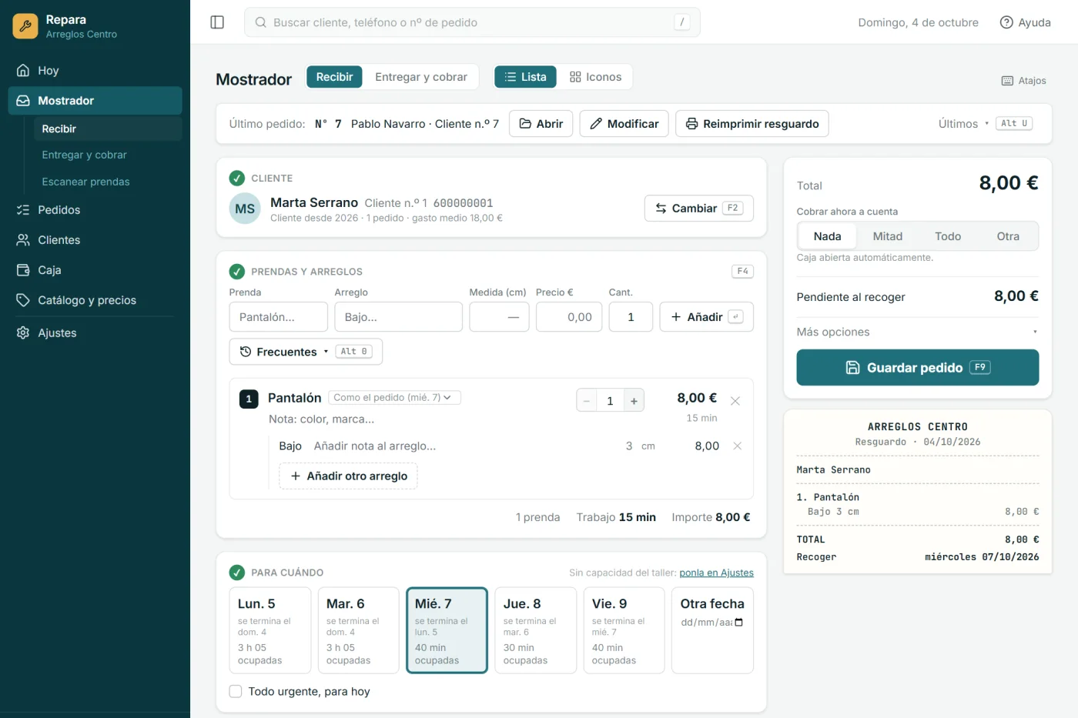Switch to Lista view
Viewport: 1078px width, 718px height.
[525, 77]
